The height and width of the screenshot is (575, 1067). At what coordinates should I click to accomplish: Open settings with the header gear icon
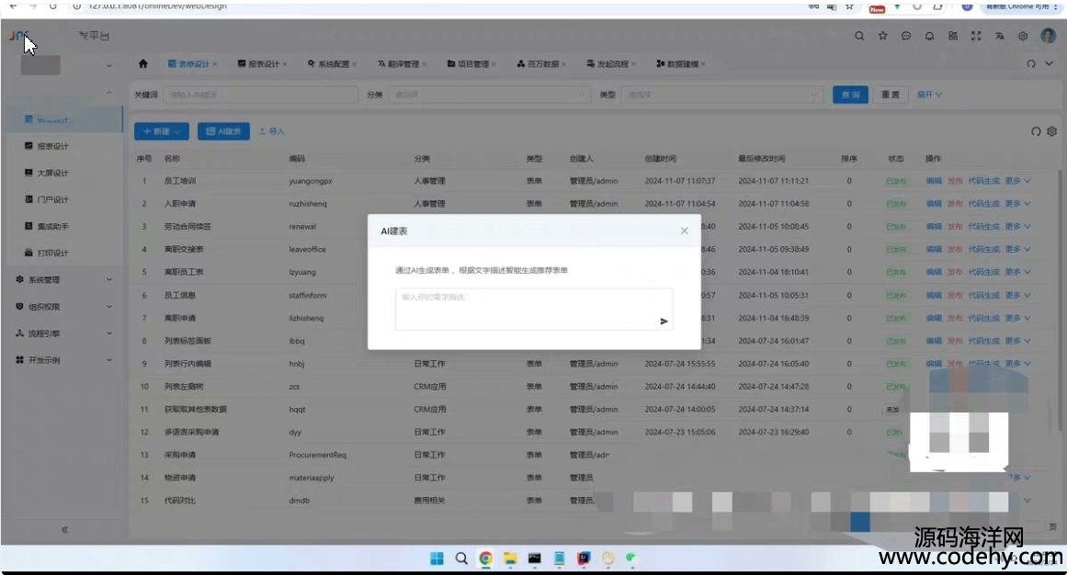coord(1023,37)
